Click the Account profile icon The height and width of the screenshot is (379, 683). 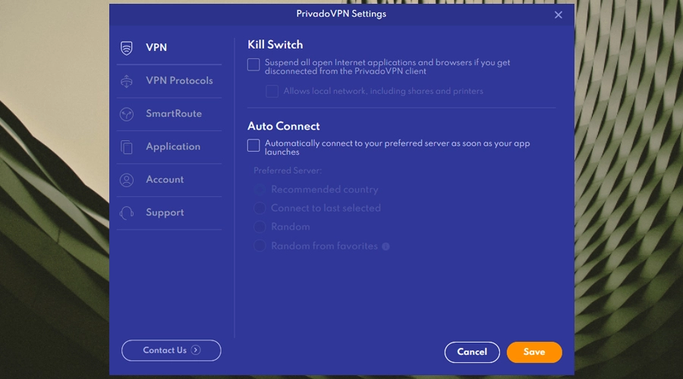point(127,180)
